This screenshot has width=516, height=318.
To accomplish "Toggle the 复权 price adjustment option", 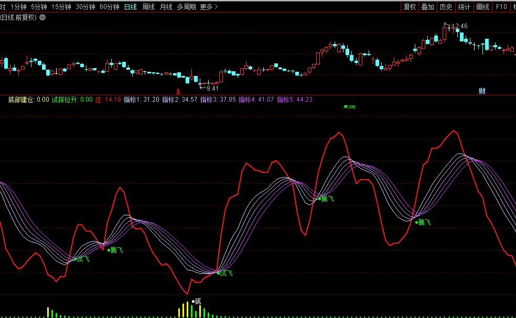I will click(410, 7).
